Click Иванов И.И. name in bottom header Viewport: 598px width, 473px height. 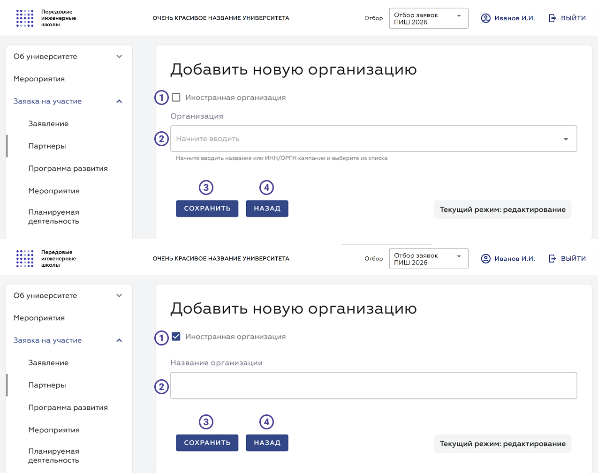(515, 259)
